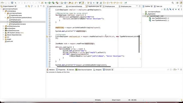Collapse com.learnsoftware.jacksonLibrary package
This screenshot has width=183, height=103.
5,17
